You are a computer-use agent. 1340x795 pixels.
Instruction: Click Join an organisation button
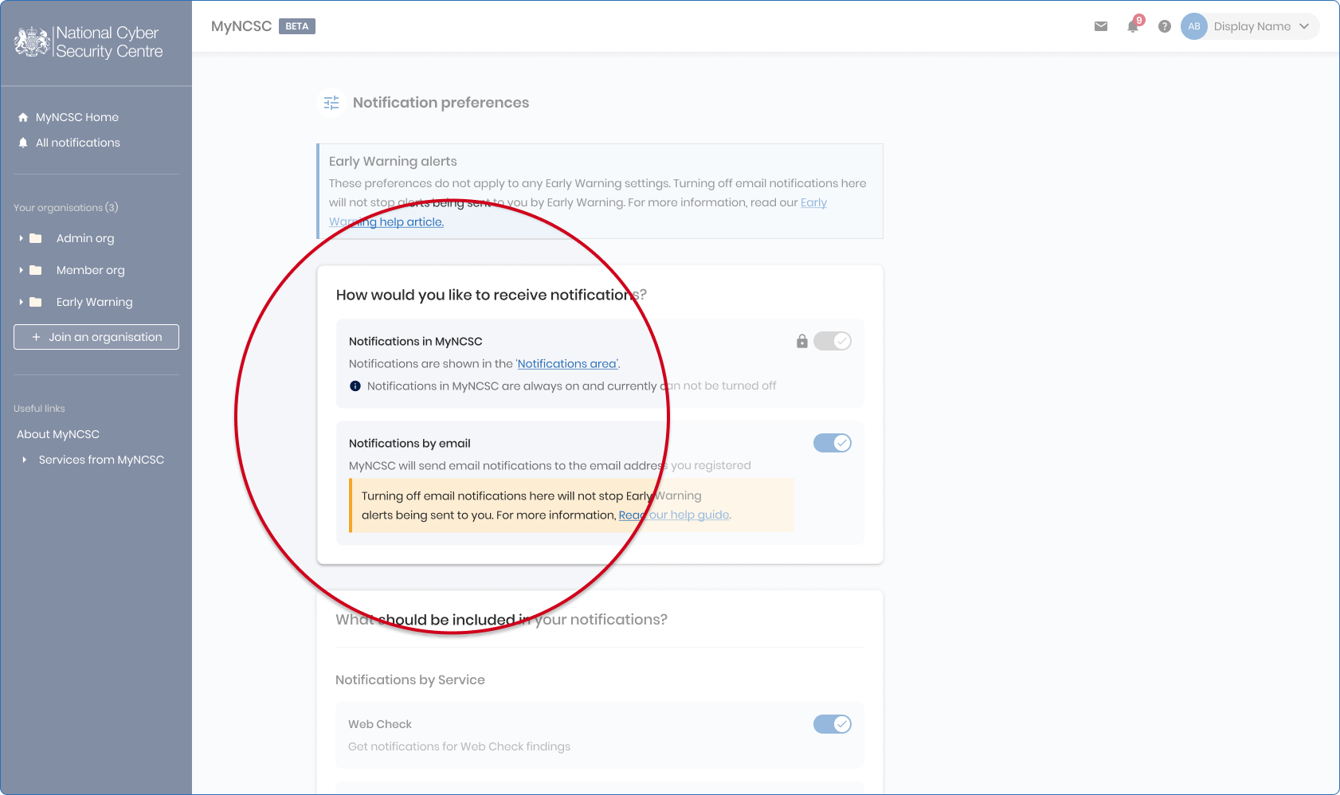coord(96,337)
